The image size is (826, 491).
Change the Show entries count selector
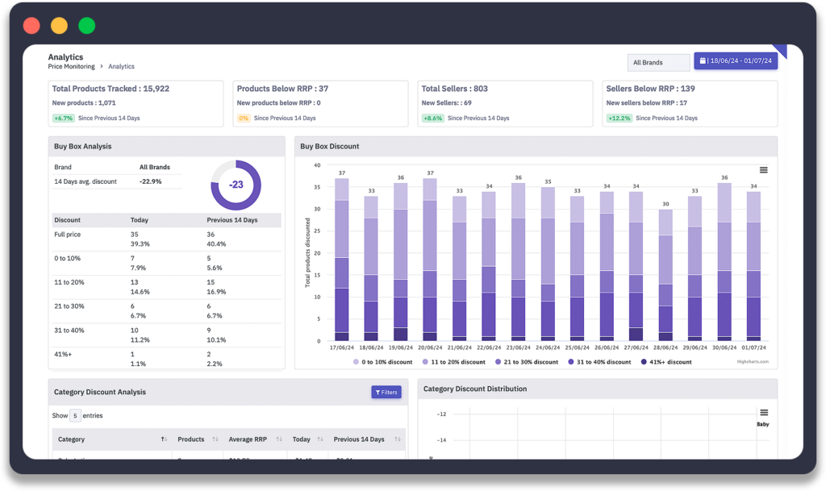click(75, 416)
